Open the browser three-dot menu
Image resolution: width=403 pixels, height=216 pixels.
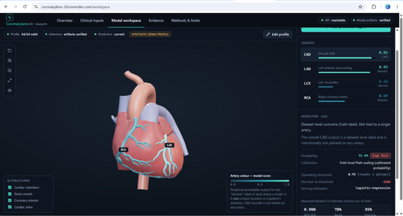tap(397, 7)
